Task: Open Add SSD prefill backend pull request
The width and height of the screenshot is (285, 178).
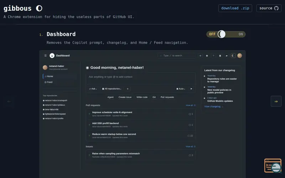Action: (105, 123)
